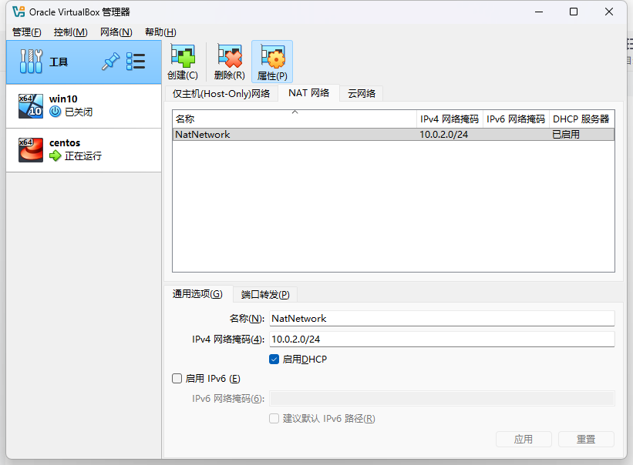Click the centos machine name
Screen dimensions: 633x465
[65, 142]
